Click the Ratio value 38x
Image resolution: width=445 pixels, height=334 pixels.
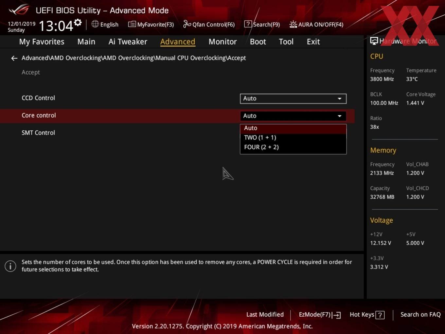point(374,127)
